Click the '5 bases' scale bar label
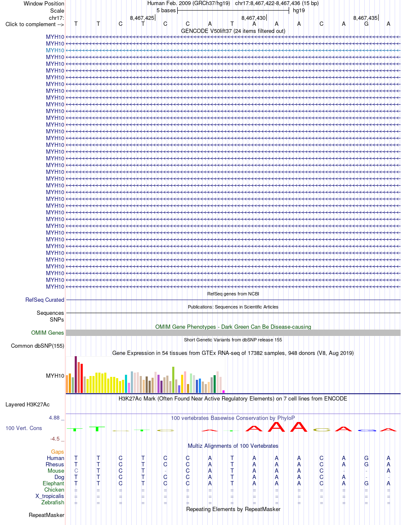401x525 pixels. click(166, 11)
